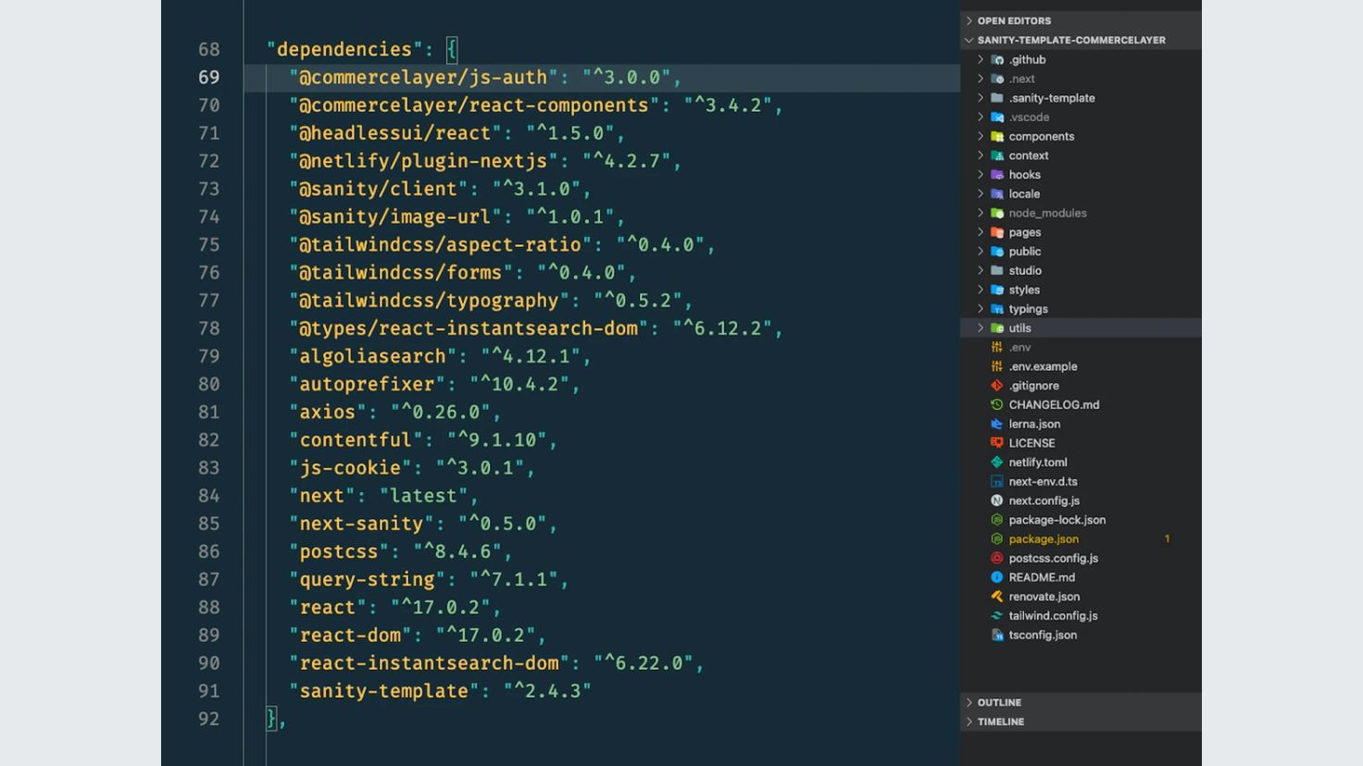Click the next.config.js file icon
Viewport: 1363px width, 766px height.
[x=997, y=500]
